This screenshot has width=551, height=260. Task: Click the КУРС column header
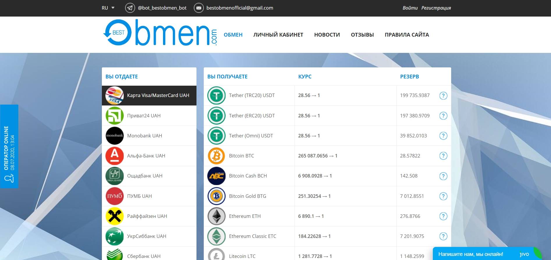tap(305, 77)
